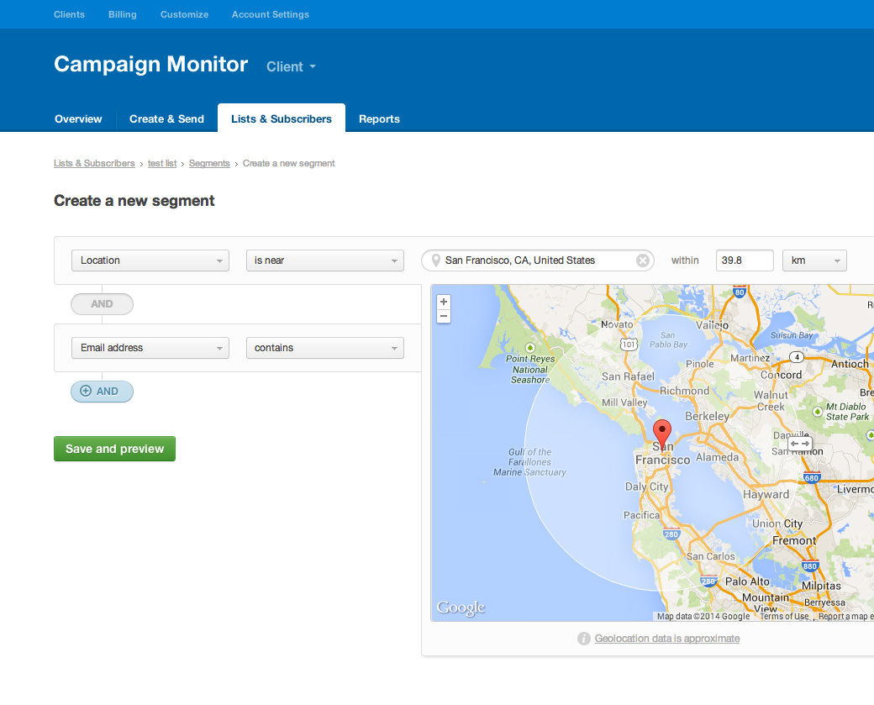Add a rule with the blue AND button
The image size is (874, 705).
point(102,392)
